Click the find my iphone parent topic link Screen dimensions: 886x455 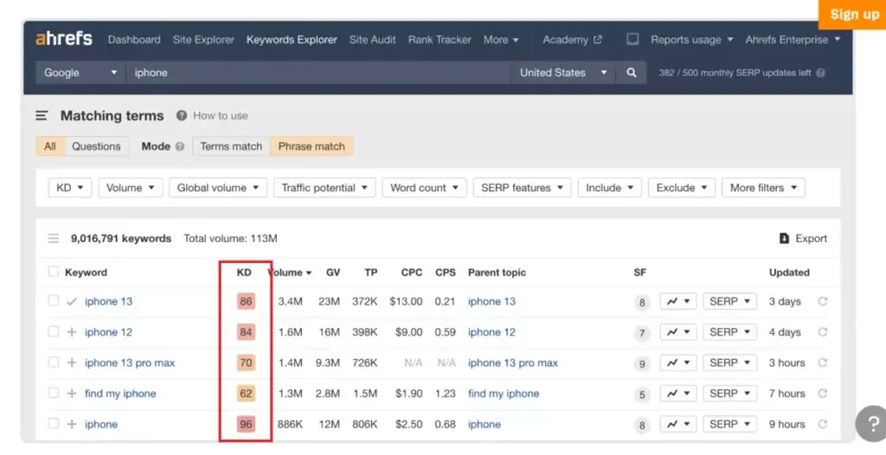pos(504,394)
